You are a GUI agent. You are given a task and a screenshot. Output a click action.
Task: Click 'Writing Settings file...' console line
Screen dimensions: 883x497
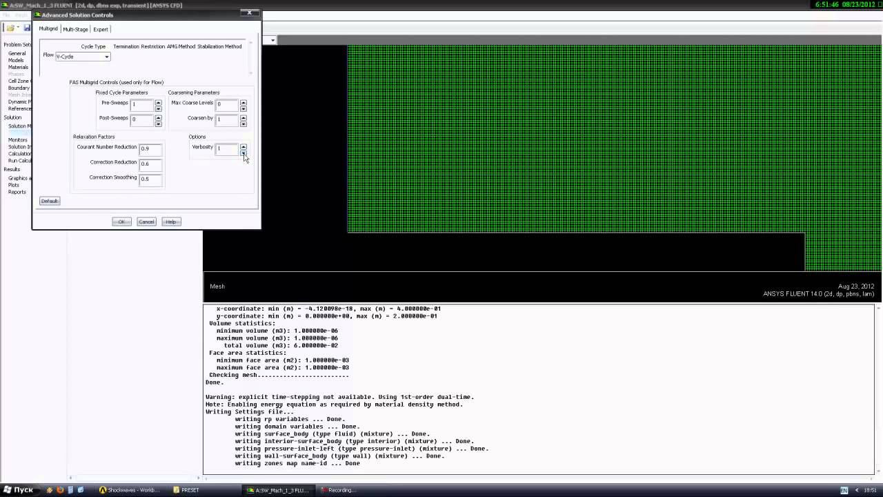(249, 411)
